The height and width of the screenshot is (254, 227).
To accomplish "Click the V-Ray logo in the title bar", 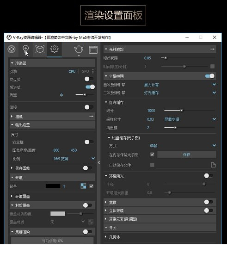I will click(9, 37).
